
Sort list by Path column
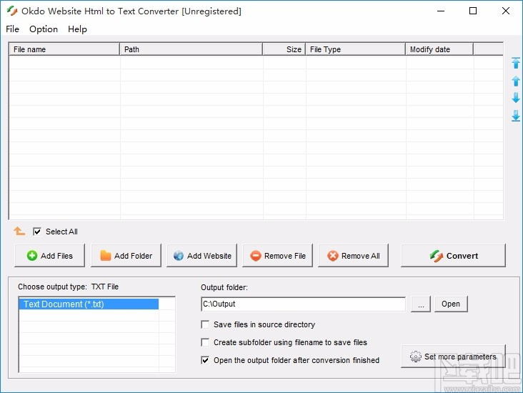(191, 49)
